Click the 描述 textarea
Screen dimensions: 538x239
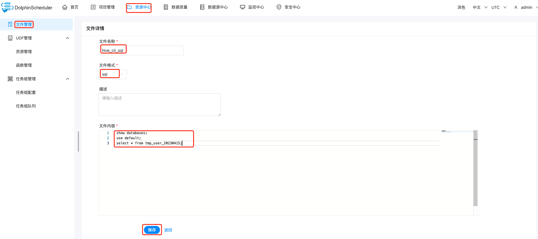[x=160, y=105]
